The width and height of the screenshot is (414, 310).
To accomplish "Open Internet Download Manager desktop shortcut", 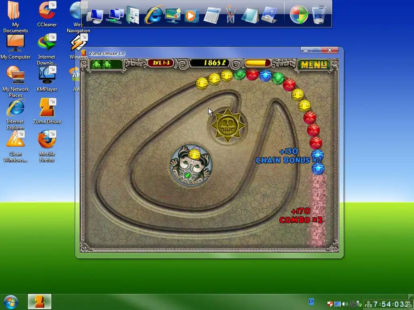I will [47, 50].
